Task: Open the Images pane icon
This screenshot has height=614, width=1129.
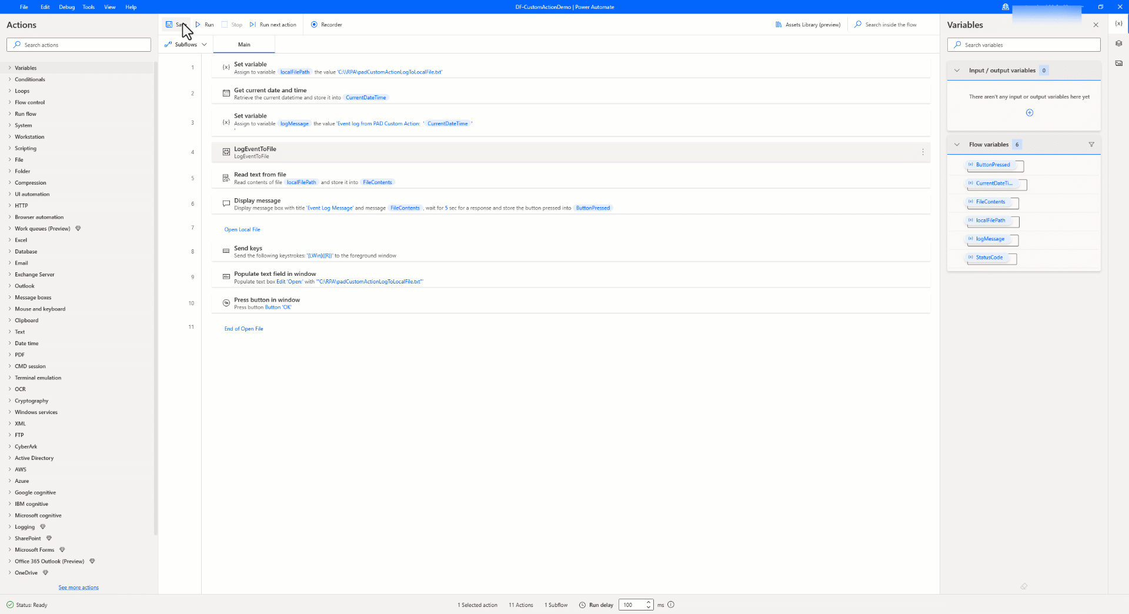Action: 1120,63
